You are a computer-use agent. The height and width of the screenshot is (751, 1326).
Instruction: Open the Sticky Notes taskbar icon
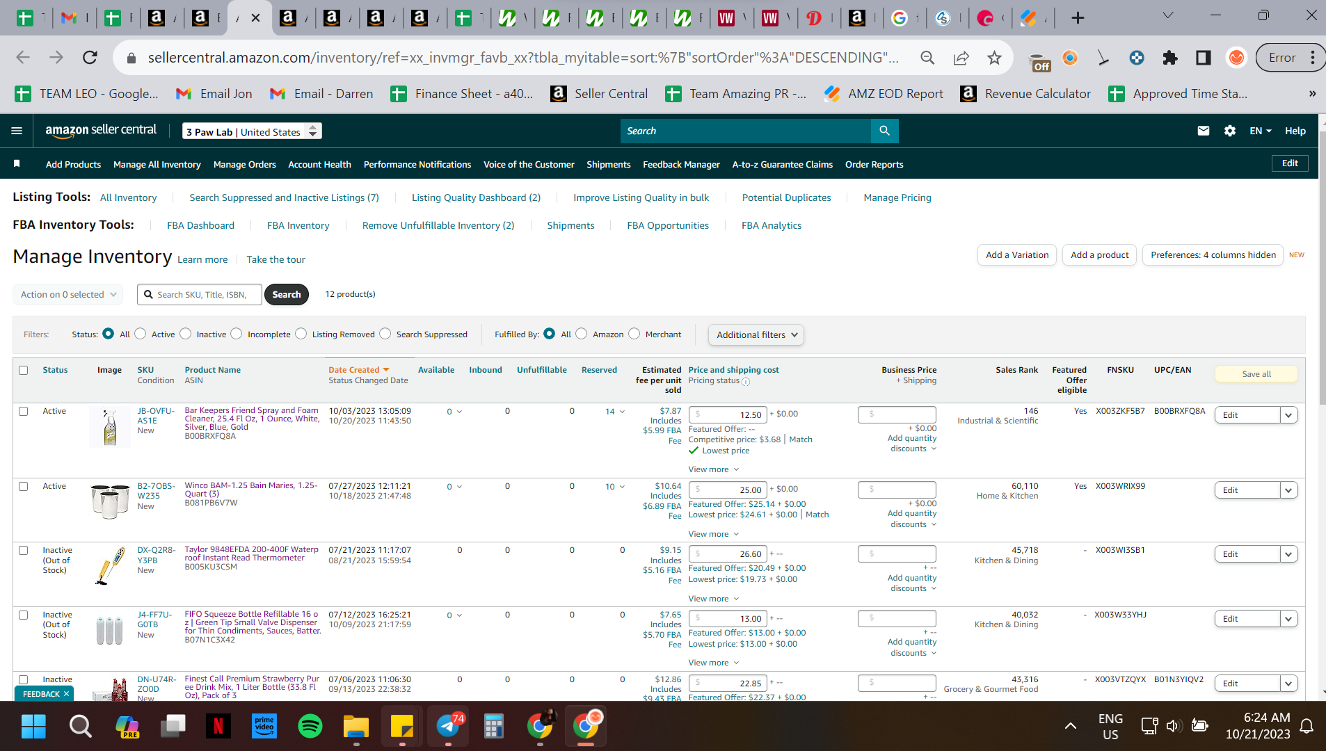click(x=401, y=727)
